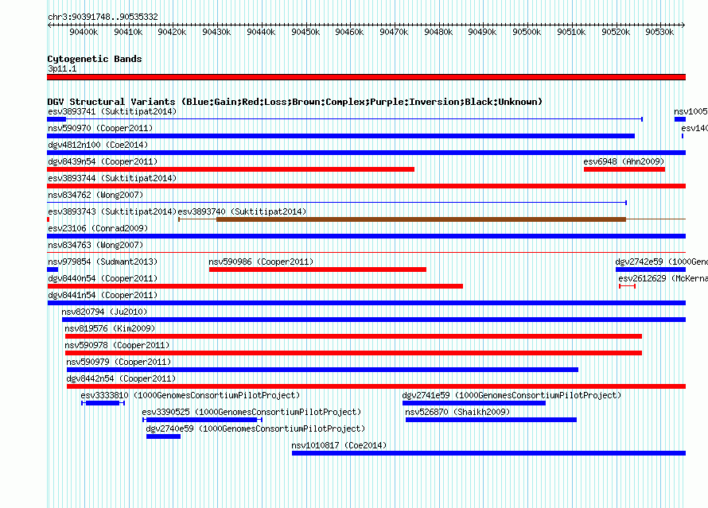This screenshot has width=708, height=508.
Task: Click the nsv979854 short blue bar
Action: coord(53,270)
